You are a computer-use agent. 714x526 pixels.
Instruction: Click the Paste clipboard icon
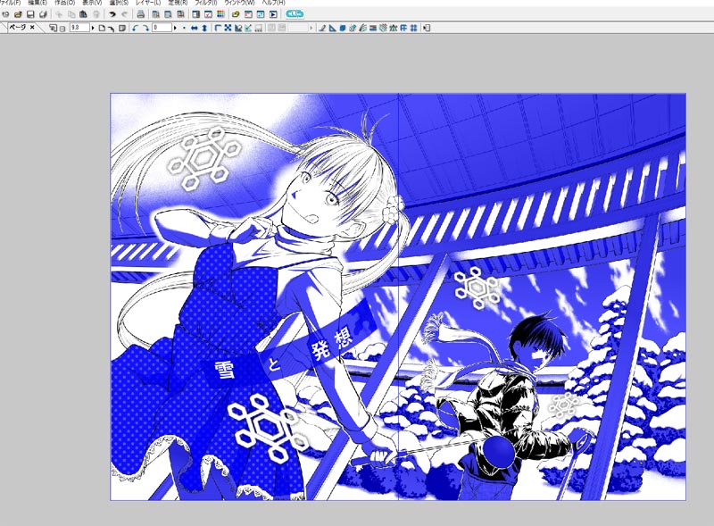tap(83, 14)
